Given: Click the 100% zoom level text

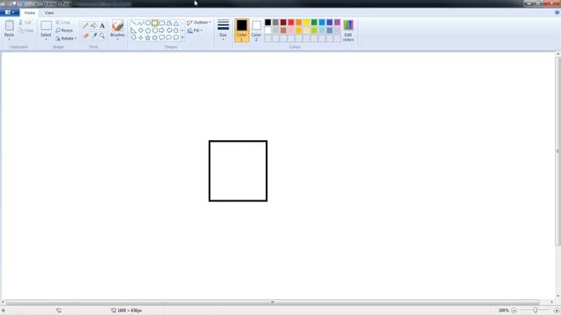Looking at the screenshot, I should click(503, 311).
